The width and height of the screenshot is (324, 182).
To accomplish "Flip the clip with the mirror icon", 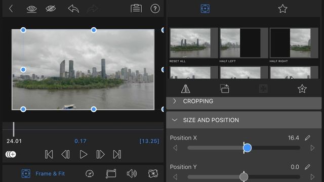I will click(x=185, y=89).
